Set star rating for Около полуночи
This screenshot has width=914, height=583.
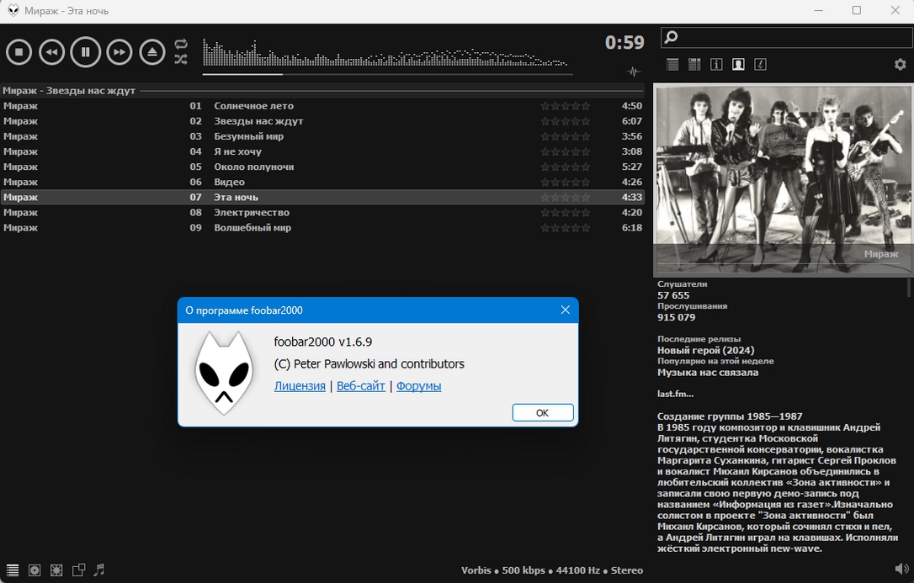(566, 167)
